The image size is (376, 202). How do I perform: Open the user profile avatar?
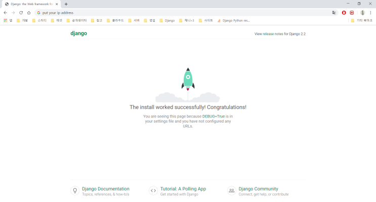362,13
